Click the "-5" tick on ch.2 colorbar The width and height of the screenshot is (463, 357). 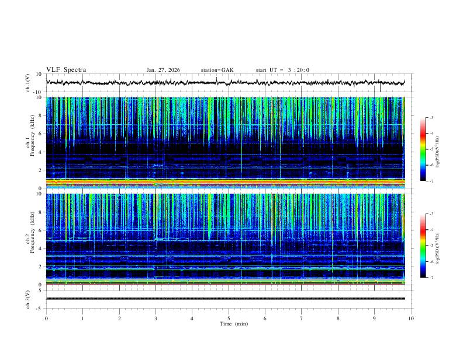431,246
